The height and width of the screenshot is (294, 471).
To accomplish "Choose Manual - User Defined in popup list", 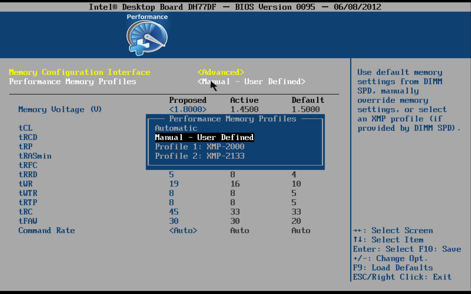I will pos(204,137).
